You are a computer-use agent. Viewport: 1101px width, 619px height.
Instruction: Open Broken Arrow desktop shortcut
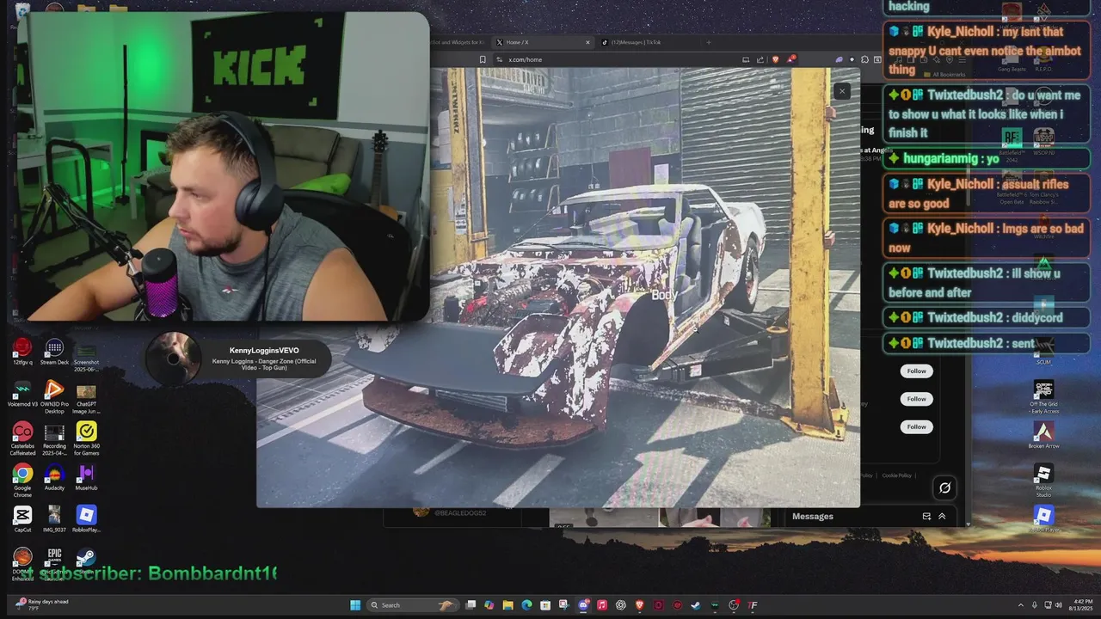click(1043, 436)
